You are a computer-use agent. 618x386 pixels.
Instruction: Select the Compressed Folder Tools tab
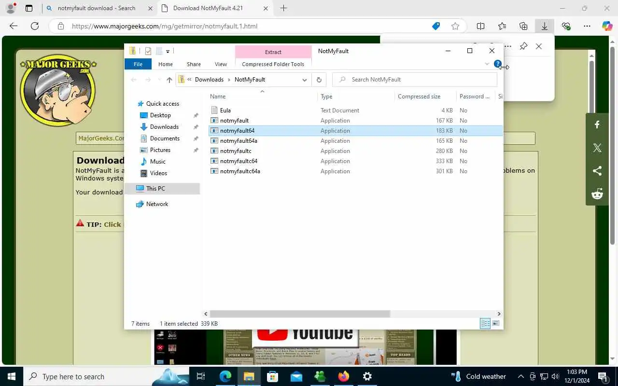click(x=273, y=64)
